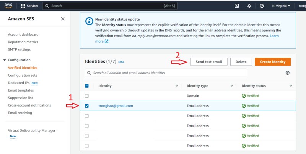Open SMTP settings
This screenshot has height=154, width=306.
[x=20, y=49]
